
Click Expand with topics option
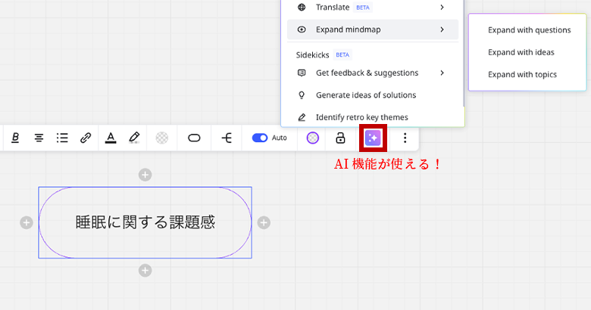[522, 74]
